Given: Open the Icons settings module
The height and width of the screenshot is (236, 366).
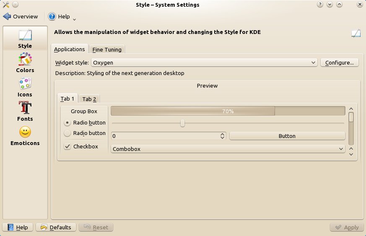Looking at the screenshot, I should (25, 87).
